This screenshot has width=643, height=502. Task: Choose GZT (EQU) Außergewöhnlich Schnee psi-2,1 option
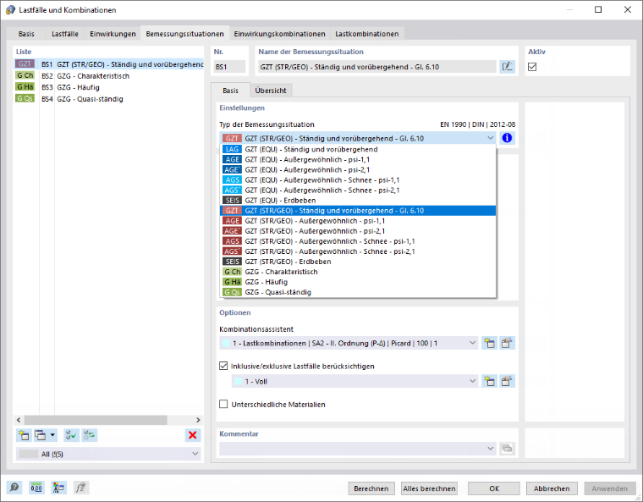tap(358, 190)
